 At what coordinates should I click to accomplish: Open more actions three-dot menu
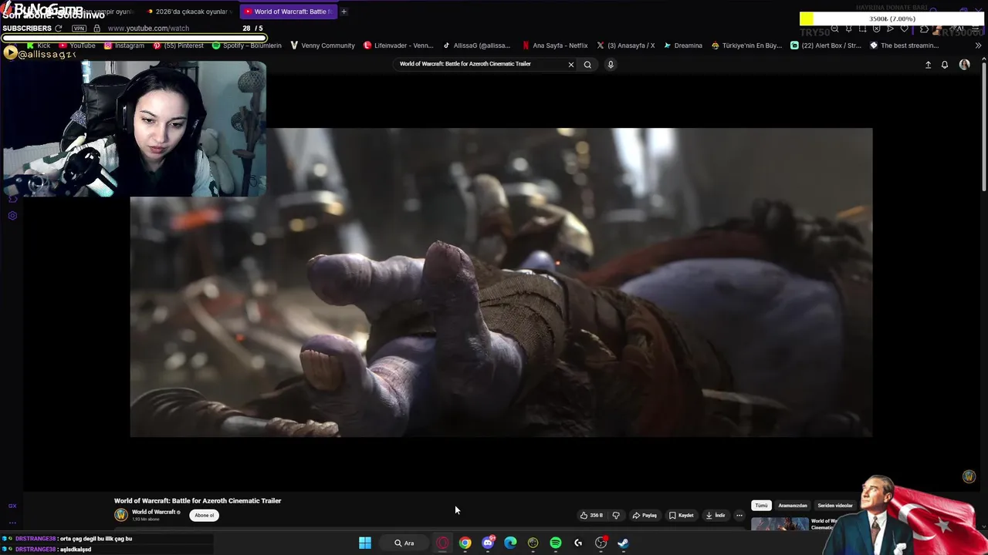tap(739, 515)
